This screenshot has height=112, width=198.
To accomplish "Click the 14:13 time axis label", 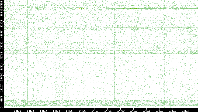I will pyautogui.click(x=172, y=111).
